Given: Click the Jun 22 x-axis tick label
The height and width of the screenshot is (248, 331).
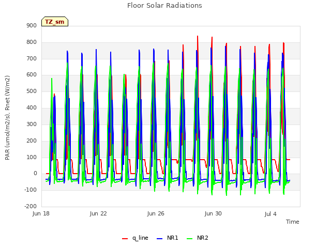Looking at the screenshot, I should coord(98,213).
